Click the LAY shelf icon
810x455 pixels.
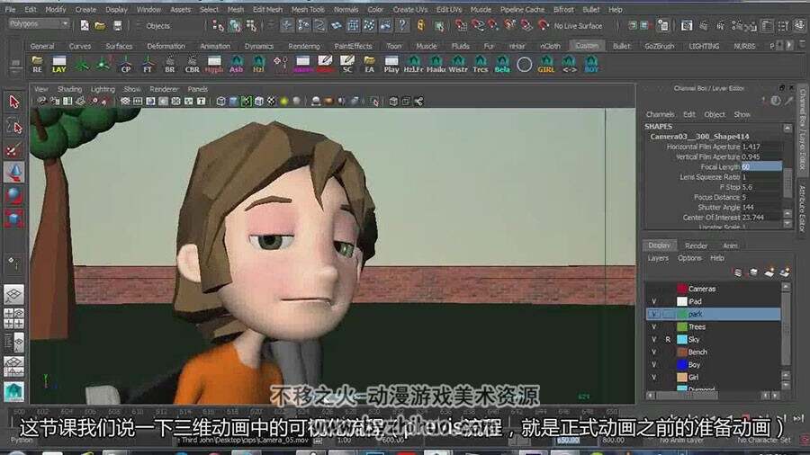tap(58, 65)
